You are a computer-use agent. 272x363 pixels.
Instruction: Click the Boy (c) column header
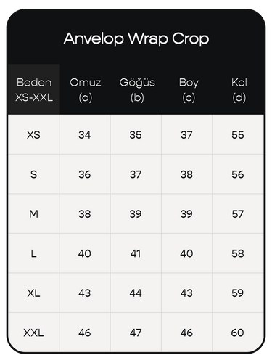click(x=189, y=90)
